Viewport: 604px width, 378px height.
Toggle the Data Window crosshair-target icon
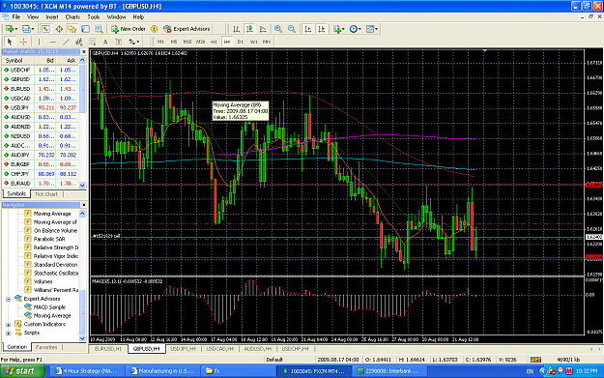click(x=59, y=29)
